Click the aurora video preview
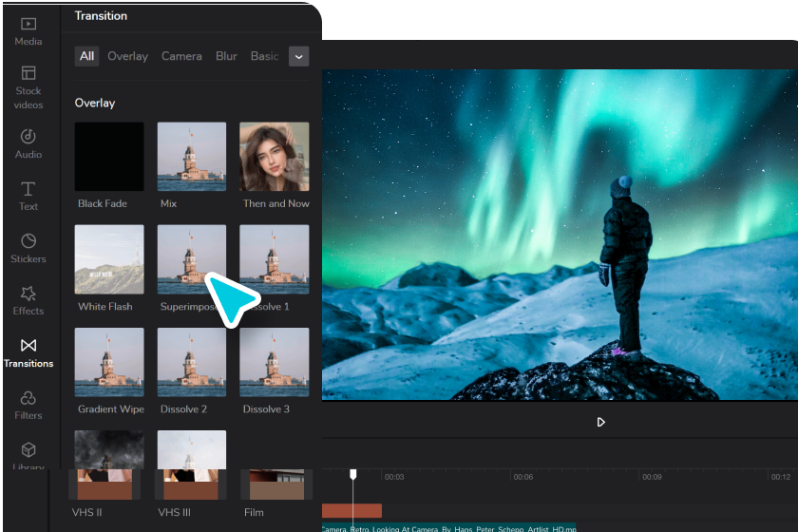The height and width of the screenshot is (532, 798). 560,235
